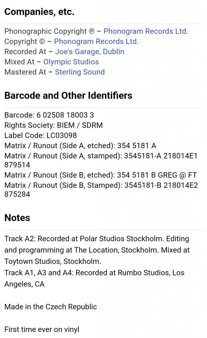Screen dimensions: 207x338
Task: Click the Companies, etc. heading
Action: [x=39, y=12]
